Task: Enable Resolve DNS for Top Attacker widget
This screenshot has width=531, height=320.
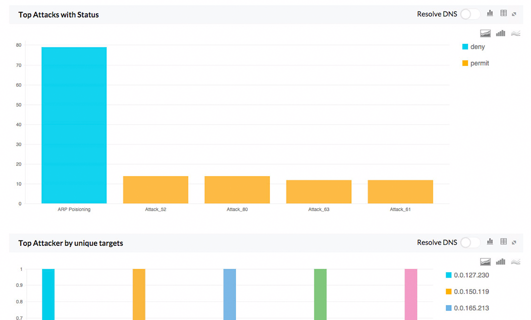Action: click(x=470, y=242)
